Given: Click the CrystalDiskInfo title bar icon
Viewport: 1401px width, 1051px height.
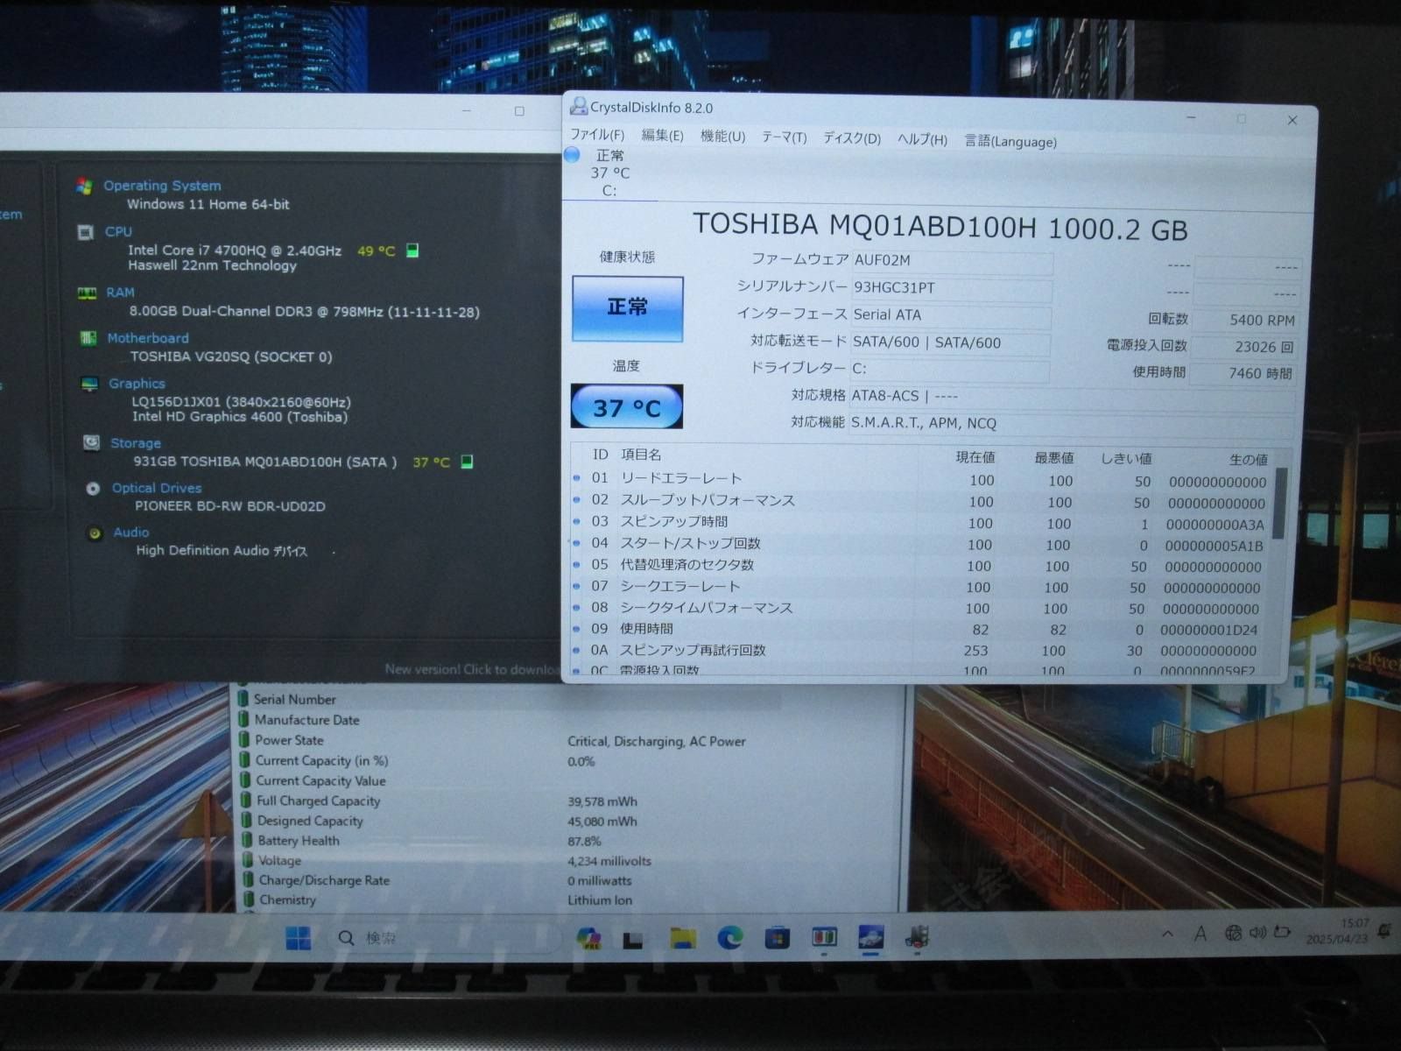Looking at the screenshot, I should click(x=578, y=106).
